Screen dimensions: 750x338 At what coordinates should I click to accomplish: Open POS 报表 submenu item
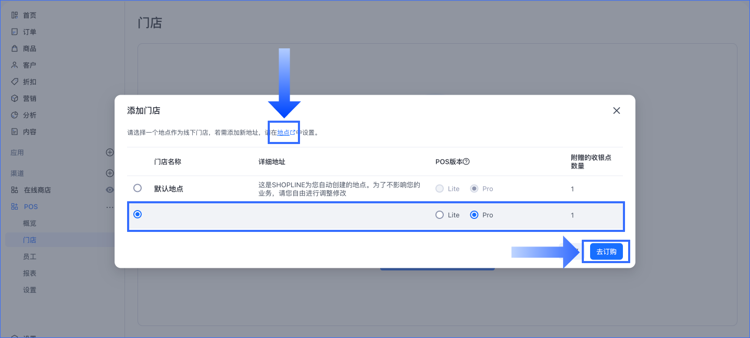(30, 273)
